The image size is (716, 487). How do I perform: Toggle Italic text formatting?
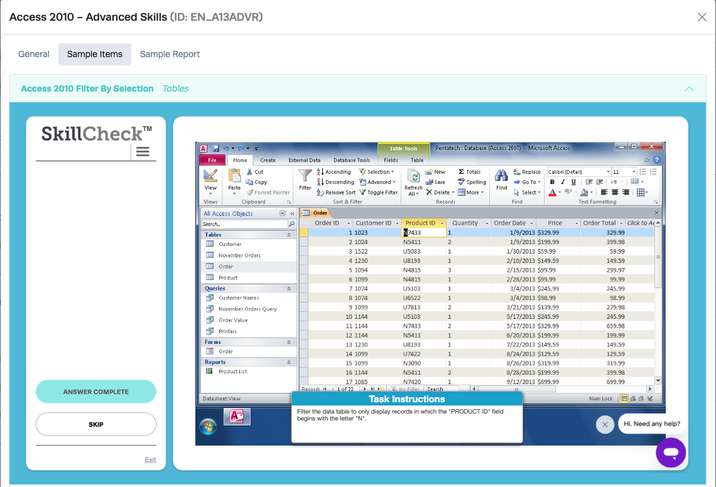click(x=563, y=182)
